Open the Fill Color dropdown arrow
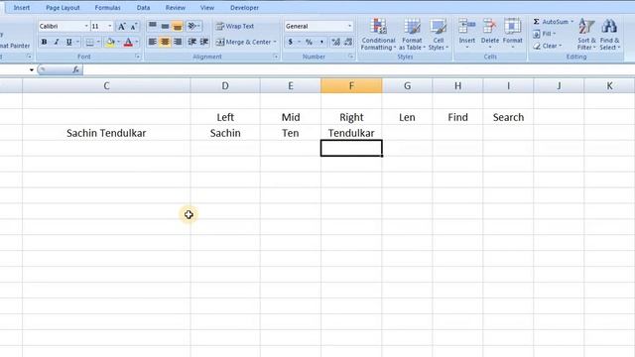The image size is (635, 357). tap(118, 42)
